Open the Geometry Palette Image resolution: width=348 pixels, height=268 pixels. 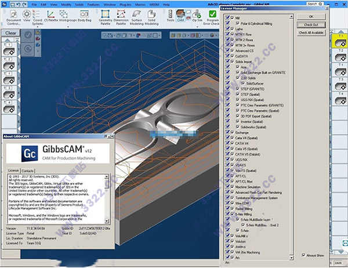[x=104, y=15]
